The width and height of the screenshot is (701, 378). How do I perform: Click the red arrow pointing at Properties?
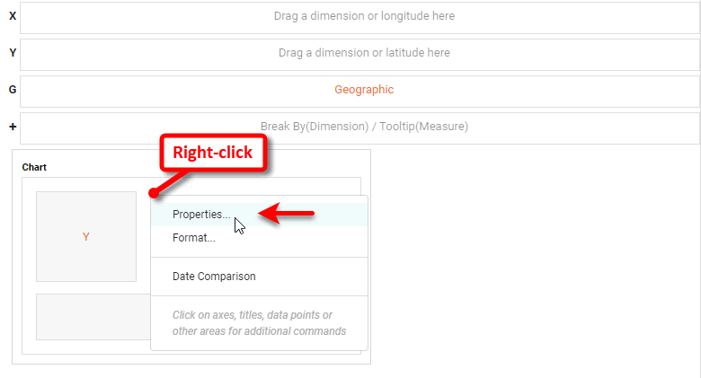click(286, 214)
